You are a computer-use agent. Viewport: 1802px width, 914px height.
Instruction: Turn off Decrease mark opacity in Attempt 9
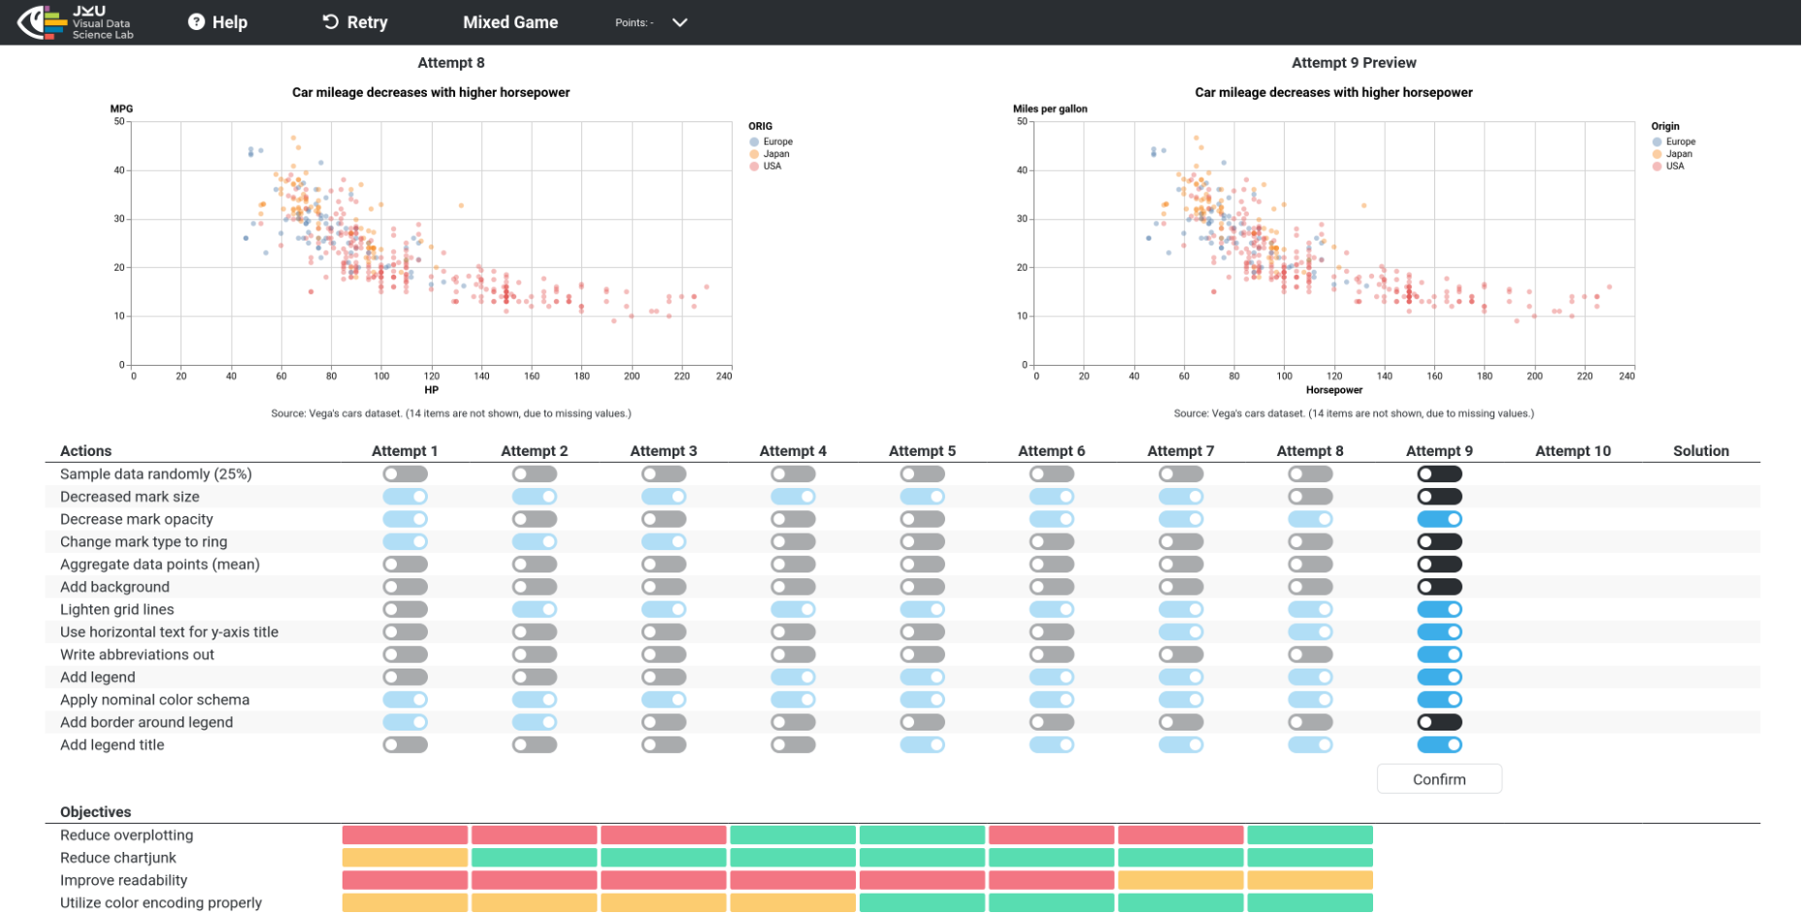[x=1439, y=519]
